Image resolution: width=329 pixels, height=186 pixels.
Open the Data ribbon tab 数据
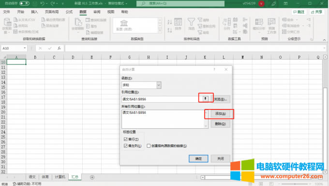[x=83, y=12]
